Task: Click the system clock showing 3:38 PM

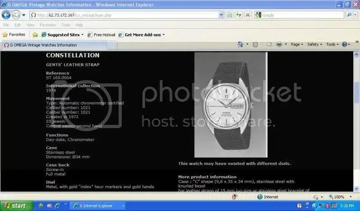Action: [x=346, y=206]
